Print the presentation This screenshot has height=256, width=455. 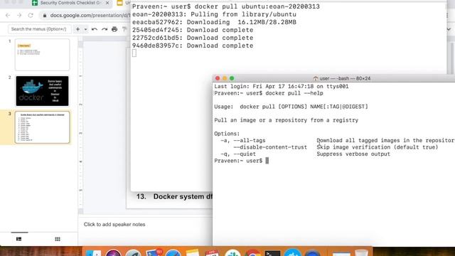pyautogui.click(x=114, y=29)
